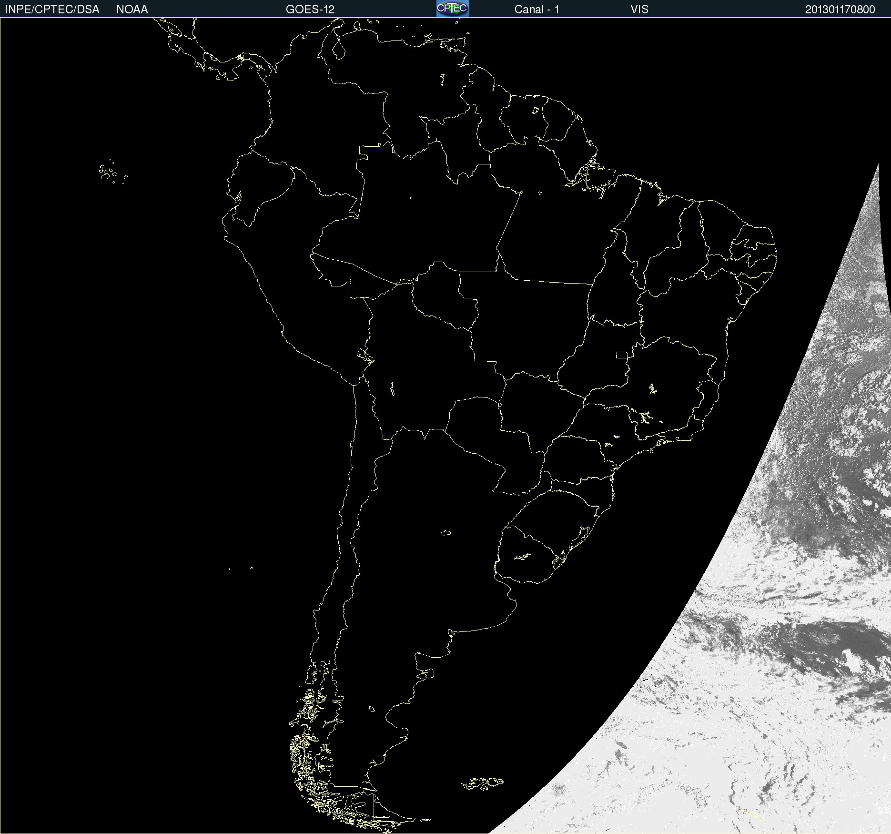Select the GOES-12 satellite label

tap(310, 10)
